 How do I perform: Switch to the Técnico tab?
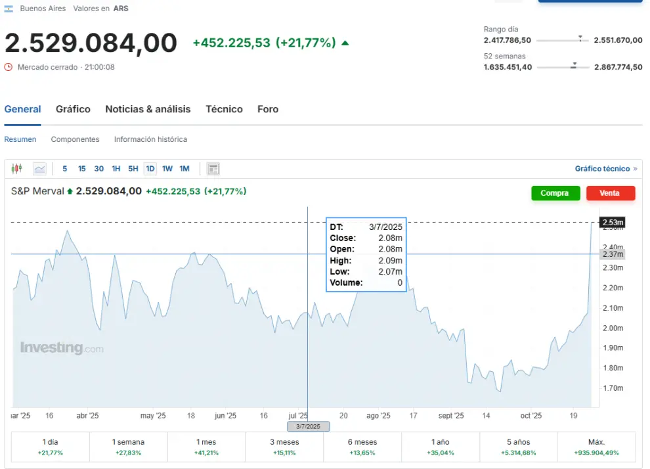pos(225,109)
